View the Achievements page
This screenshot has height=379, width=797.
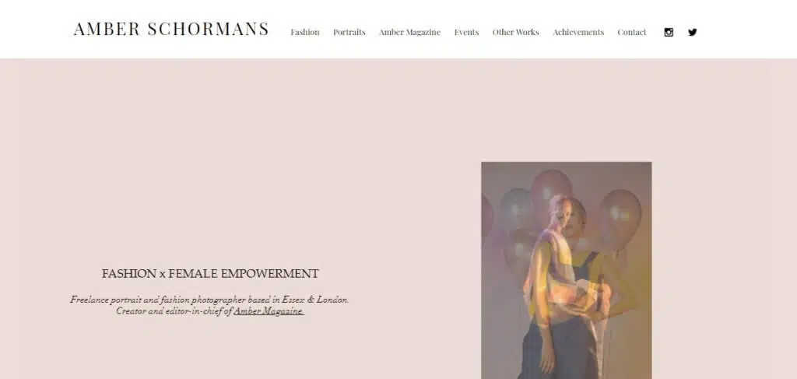578,32
